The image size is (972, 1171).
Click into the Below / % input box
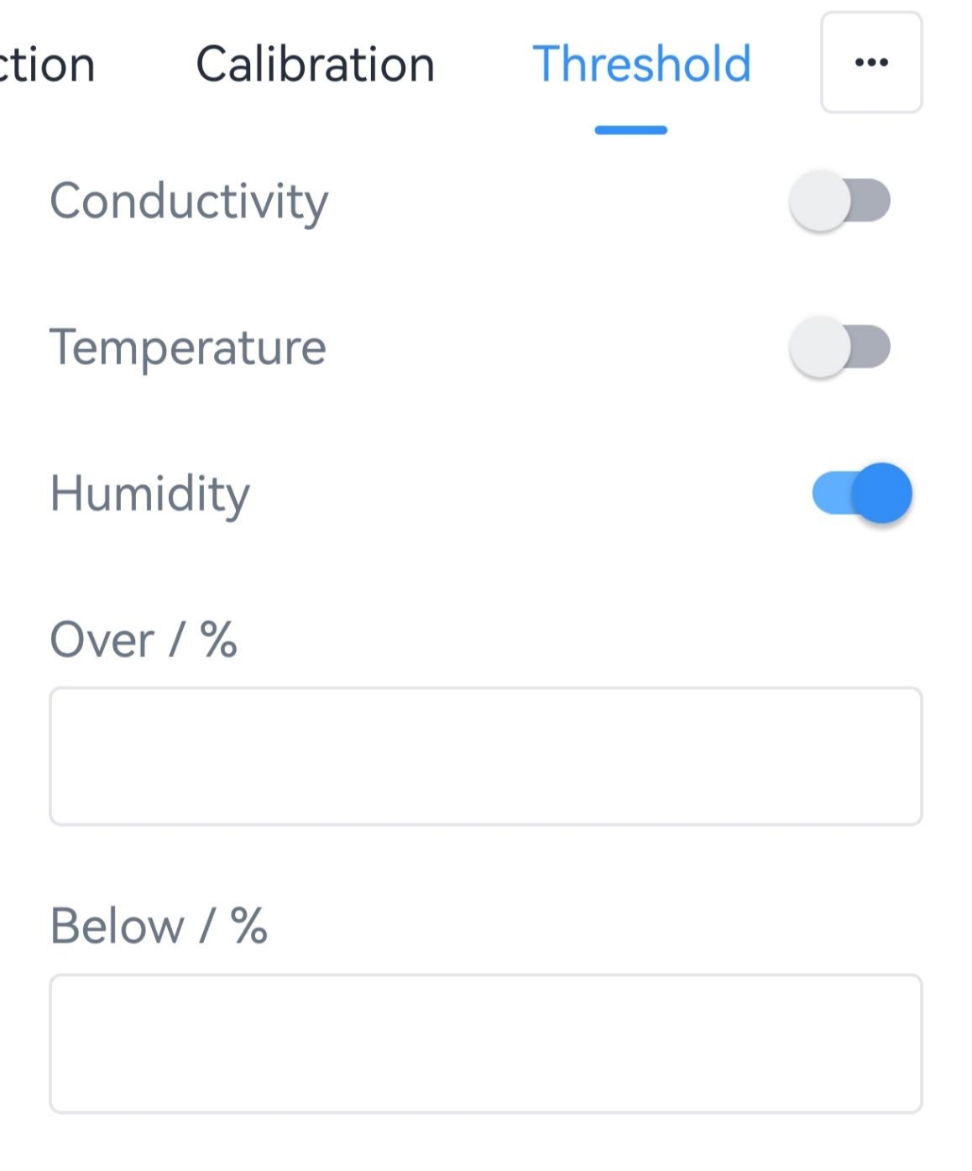(x=485, y=1043)
